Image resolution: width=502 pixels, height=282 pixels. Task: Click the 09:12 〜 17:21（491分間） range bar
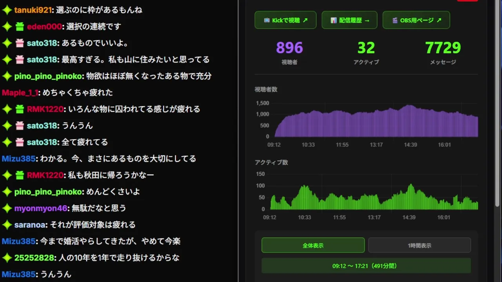coord(366,266)
